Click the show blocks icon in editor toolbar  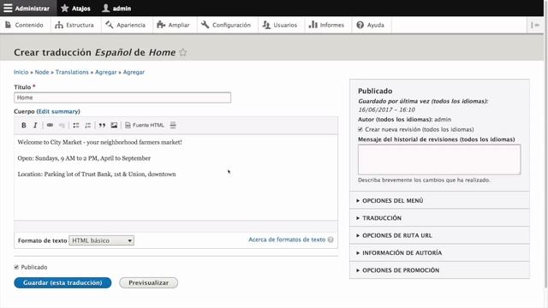pos(173,126)
